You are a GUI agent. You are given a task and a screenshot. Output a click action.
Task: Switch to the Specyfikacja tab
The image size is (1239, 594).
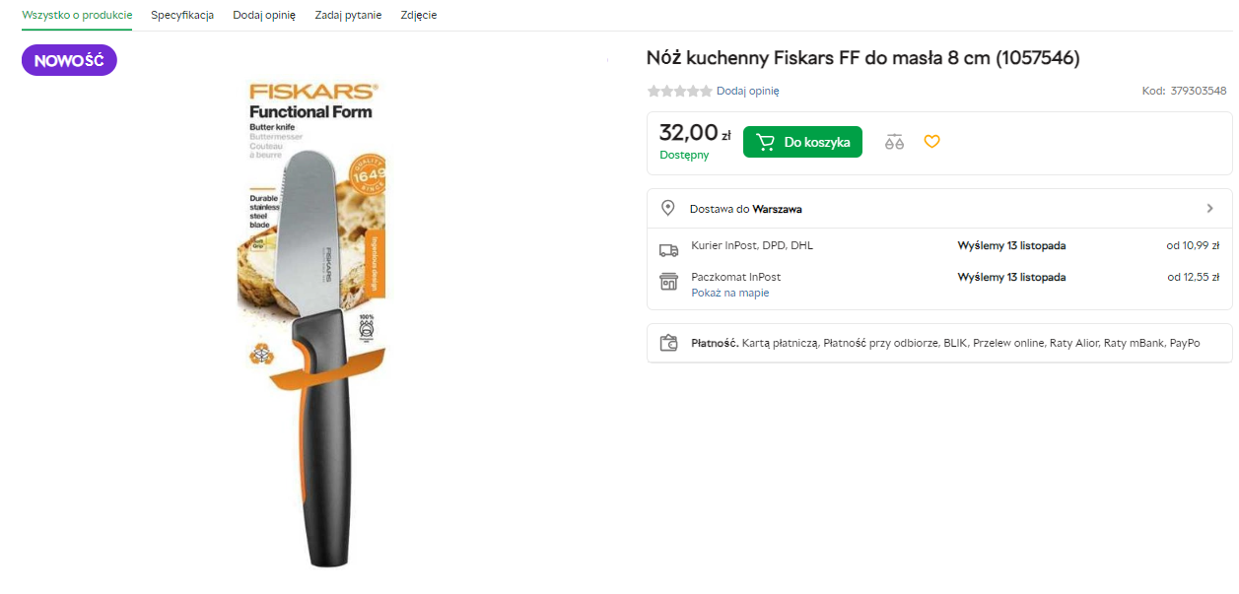(182, 16)
